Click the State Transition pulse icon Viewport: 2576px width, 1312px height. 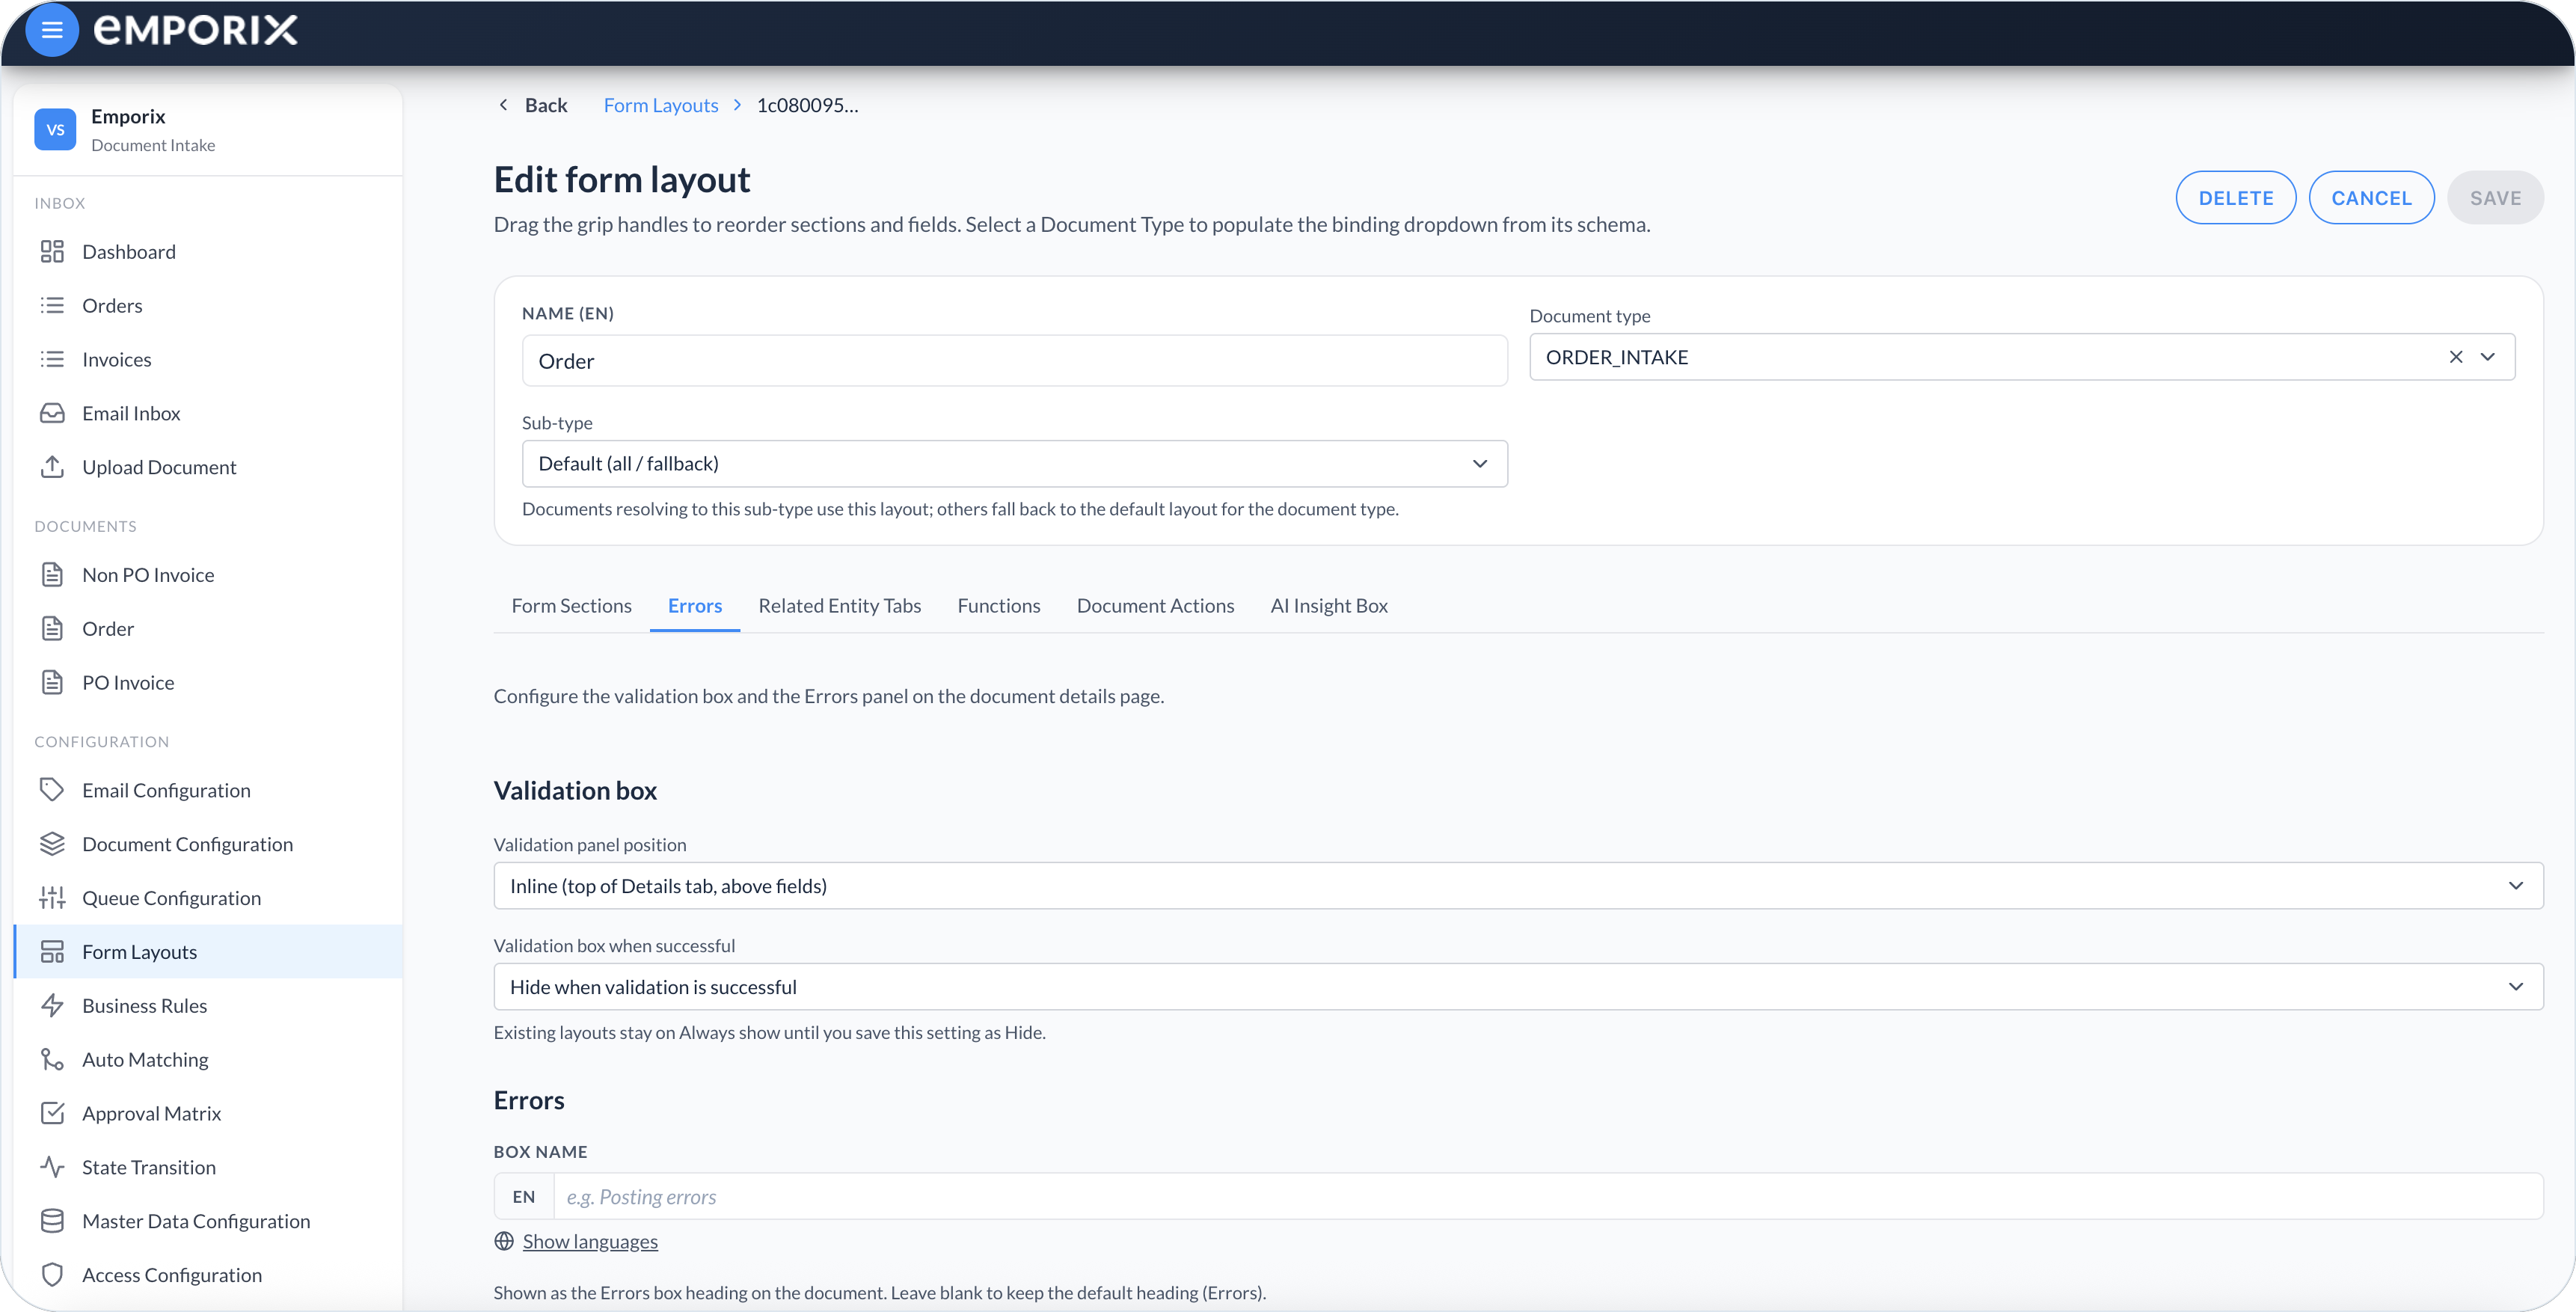[52, 1167]
